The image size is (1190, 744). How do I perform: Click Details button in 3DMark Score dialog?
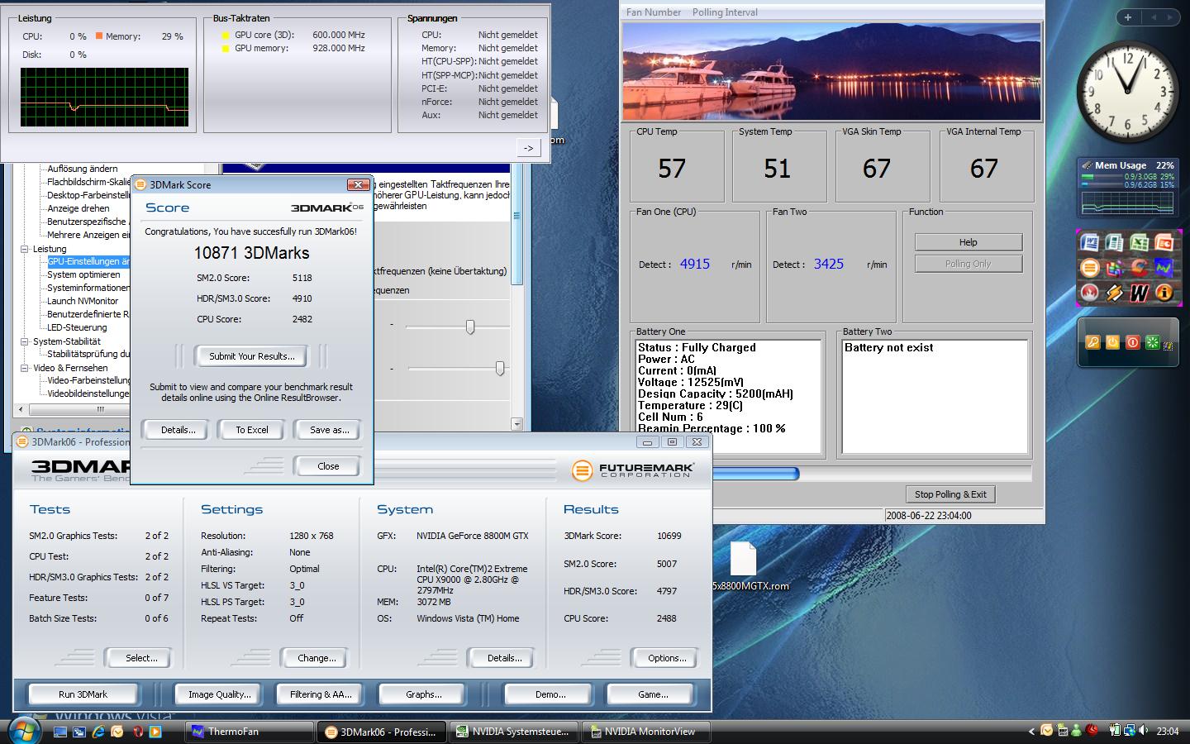178,430
